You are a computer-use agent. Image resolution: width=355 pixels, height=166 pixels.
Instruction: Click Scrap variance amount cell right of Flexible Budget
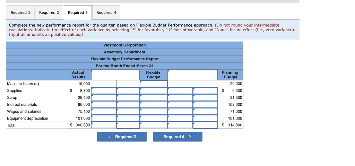[x=180, y=98]
